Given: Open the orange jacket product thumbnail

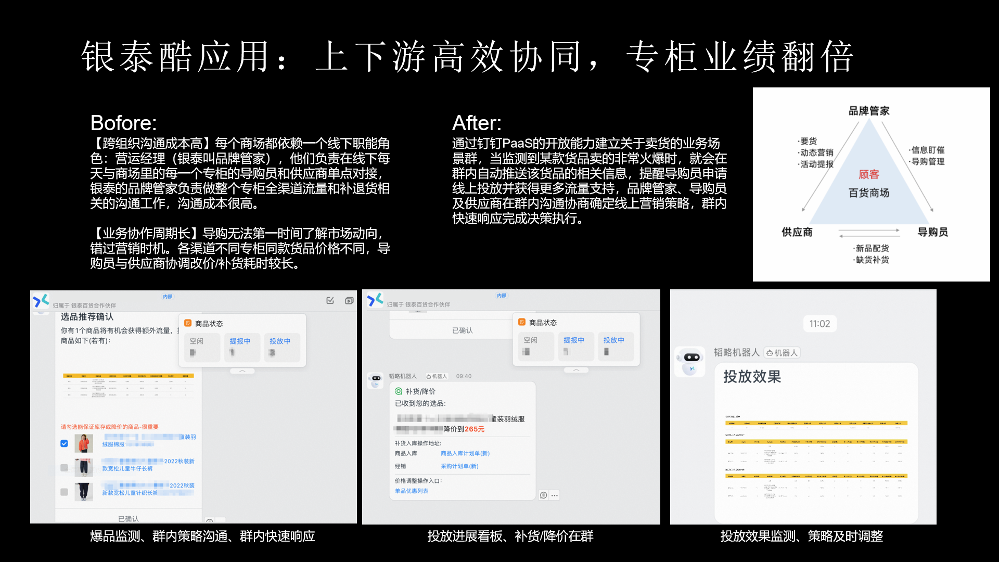Looking at the screenshot, I should [83, 443].
